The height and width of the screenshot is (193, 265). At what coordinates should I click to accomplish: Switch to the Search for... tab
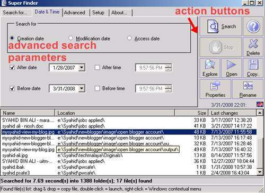tap(15, 13)
